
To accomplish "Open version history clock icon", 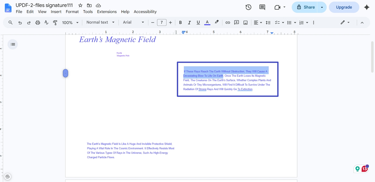I will tap(248, 7).
